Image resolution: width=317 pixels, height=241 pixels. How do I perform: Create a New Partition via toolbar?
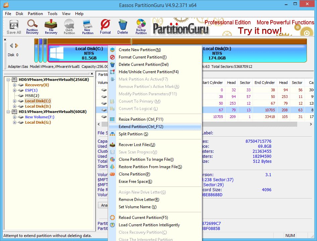click(x=88, y=27)
